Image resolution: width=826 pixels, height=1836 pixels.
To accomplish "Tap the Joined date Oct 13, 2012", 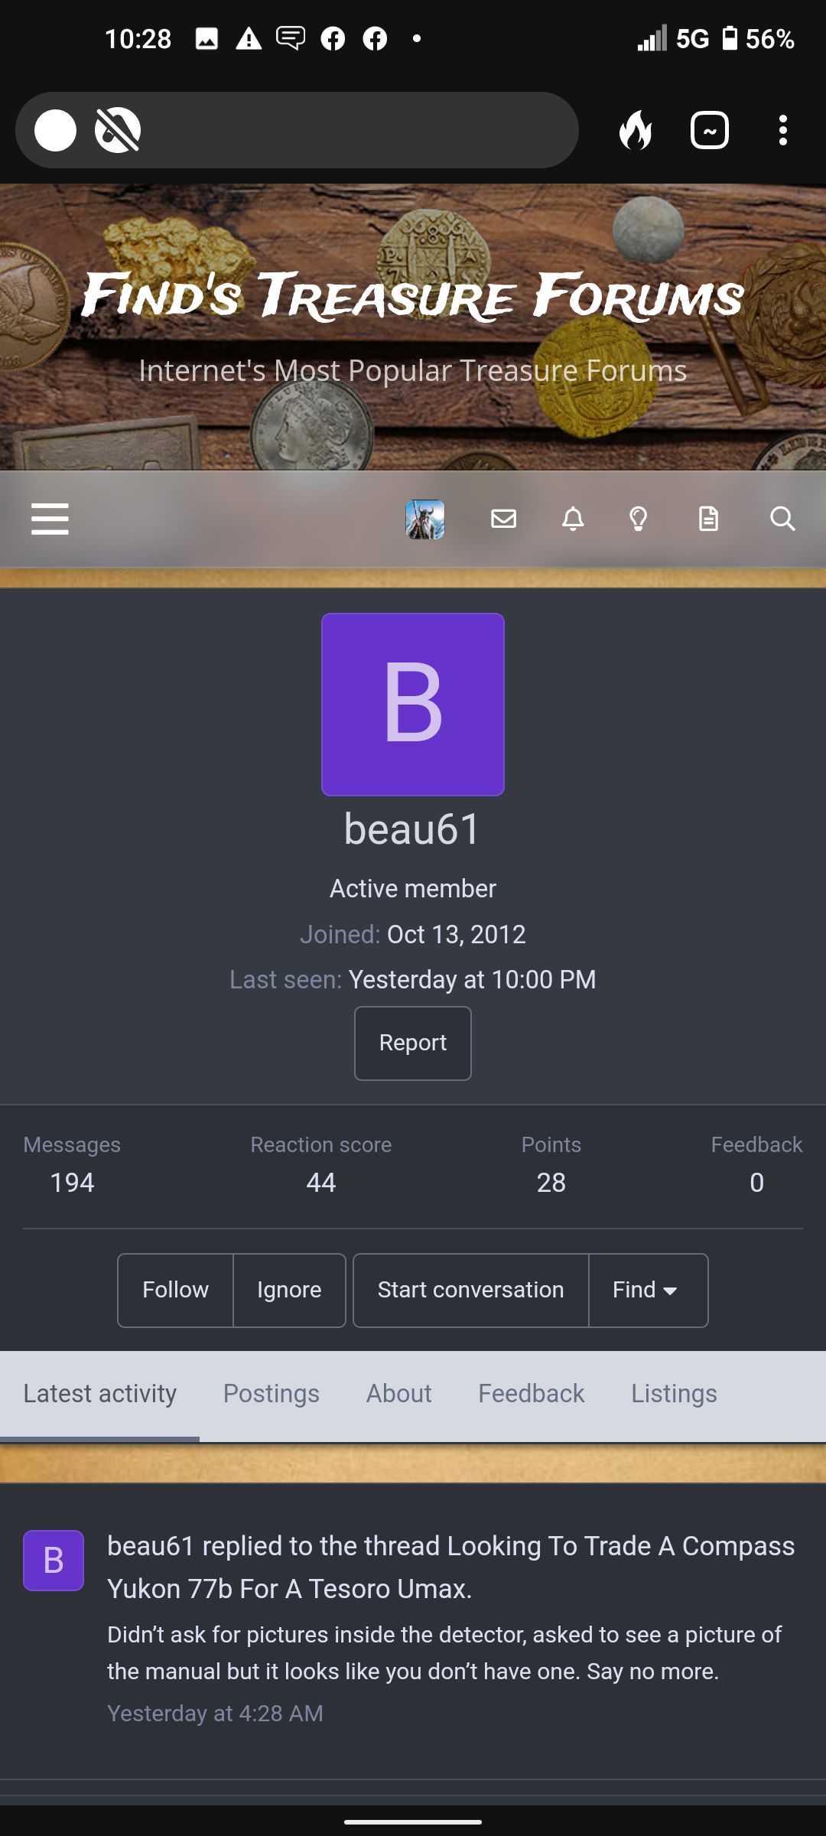I will (x=457, y=934).
